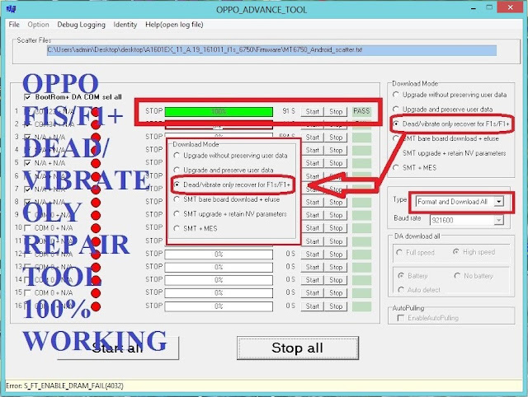Click the Stop button in row 16
Screen dimensions: 528x397
pyautogui.click(x=336, y=306)
